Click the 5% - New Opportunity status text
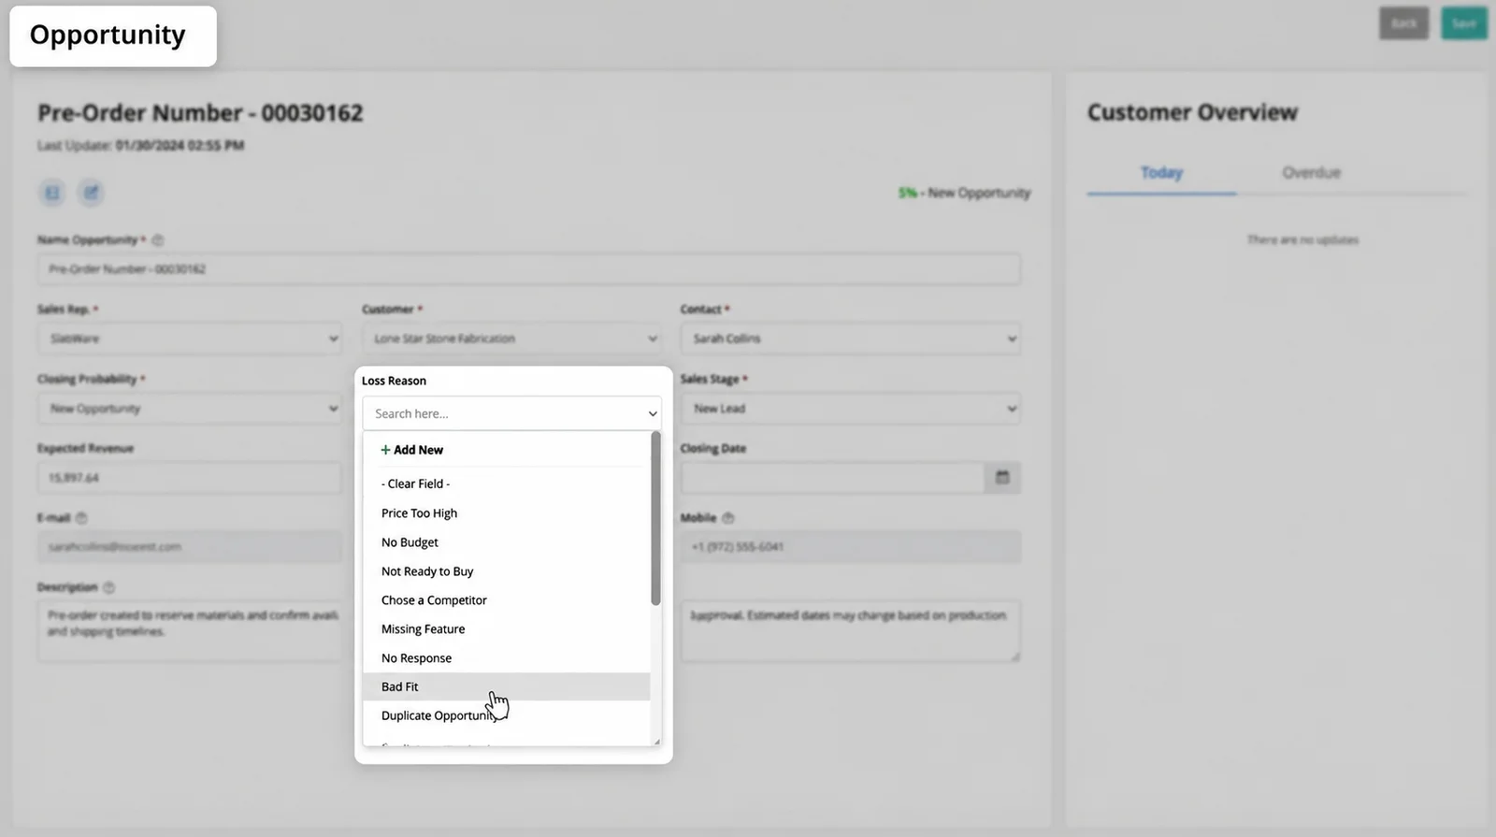 [x=964, y=193]
